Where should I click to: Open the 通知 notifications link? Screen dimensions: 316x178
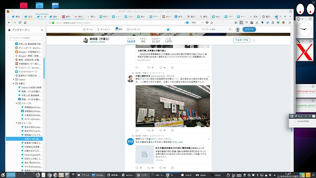click(x=118, y=29)
